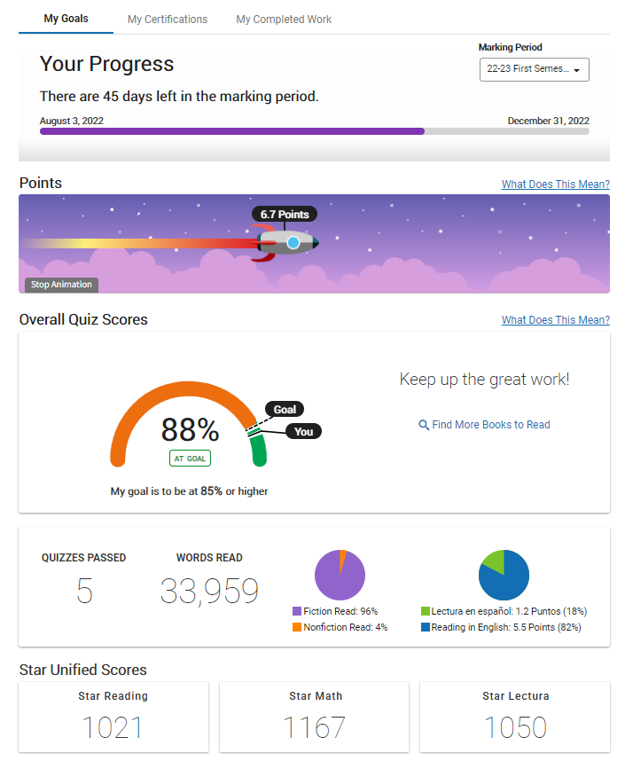
Task: Click the orange Nonfiction Read legend square
Action: point(297,627)
